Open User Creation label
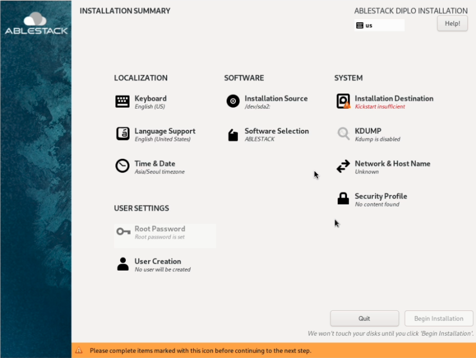 click(158, 261)
